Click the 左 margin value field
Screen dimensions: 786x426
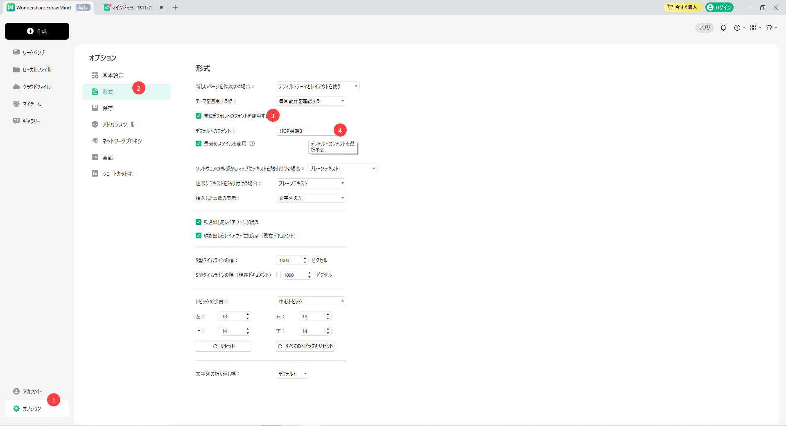tap(232, 316)
